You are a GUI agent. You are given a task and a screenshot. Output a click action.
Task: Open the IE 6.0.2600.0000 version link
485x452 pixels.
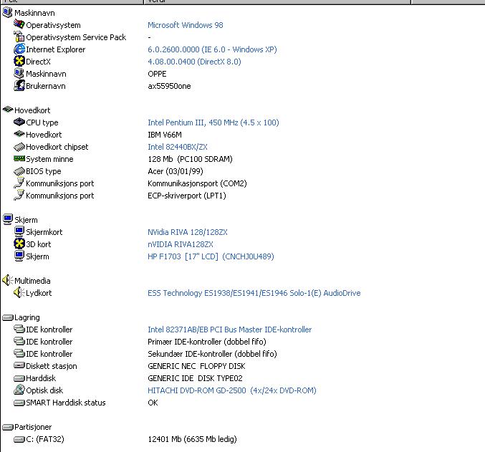[x=212, y=49]
